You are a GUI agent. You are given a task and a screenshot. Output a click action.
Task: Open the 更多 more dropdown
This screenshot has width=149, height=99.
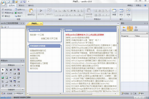tap(19, 16)
